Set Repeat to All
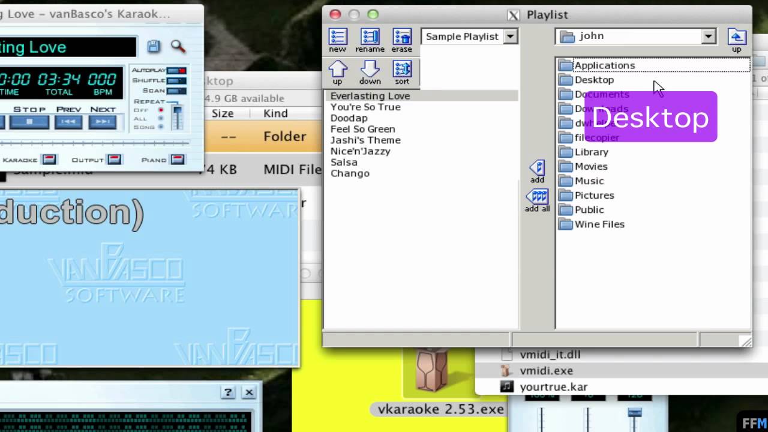This screenshot has height=432, width=768. (160, 119)
